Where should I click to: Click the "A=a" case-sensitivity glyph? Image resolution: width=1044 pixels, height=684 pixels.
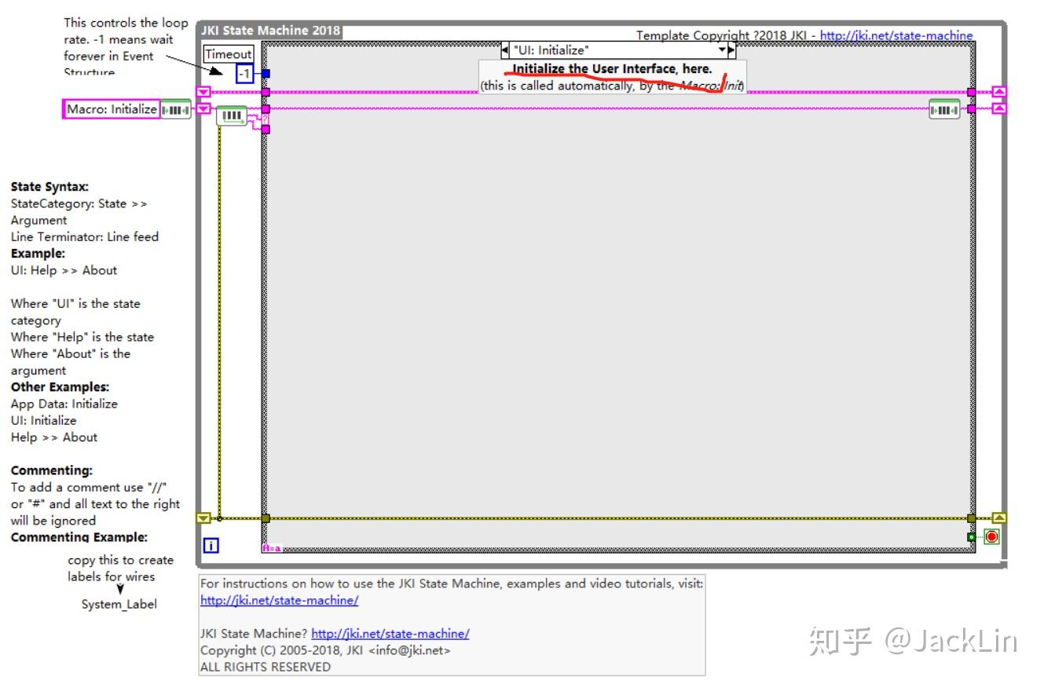(269, 550)
